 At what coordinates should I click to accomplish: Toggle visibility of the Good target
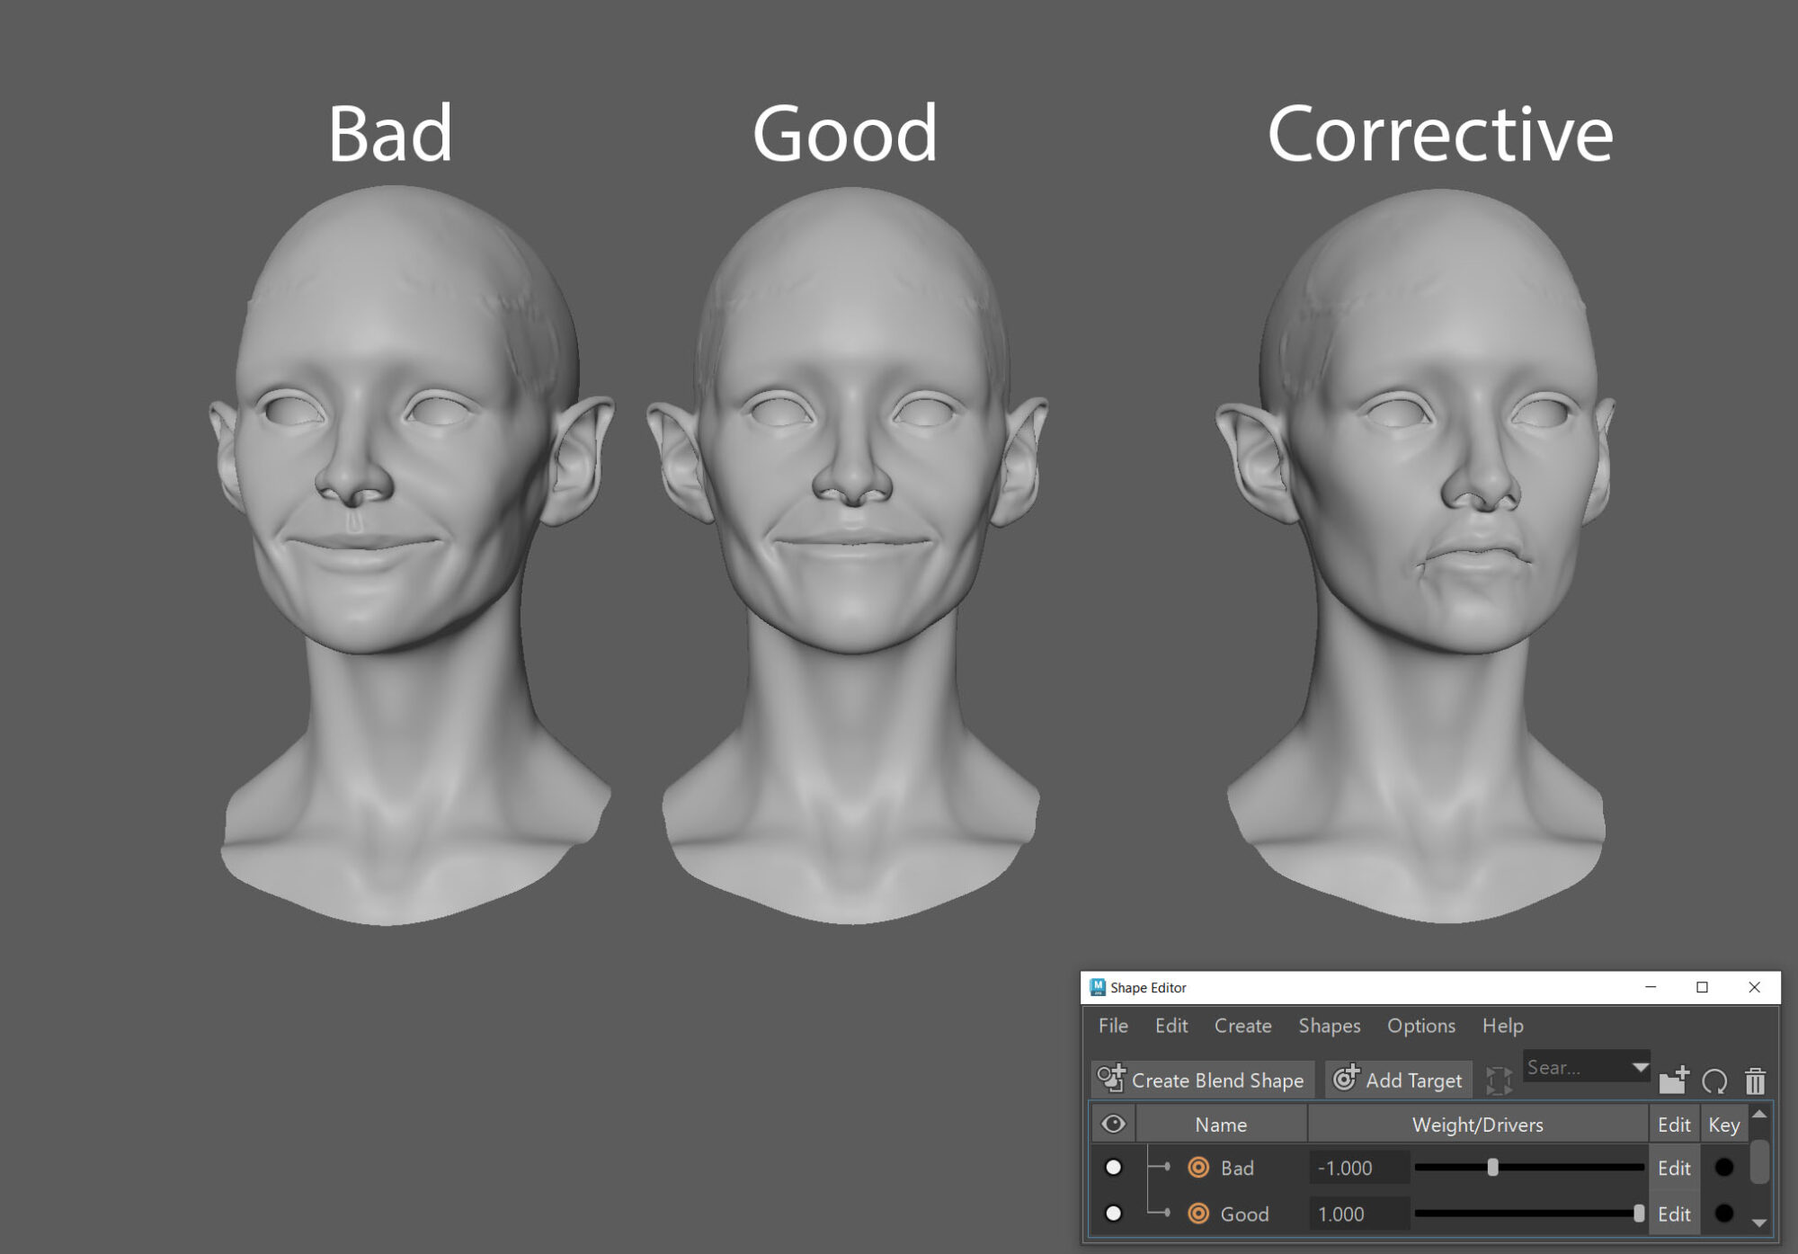(1113, 1214)
